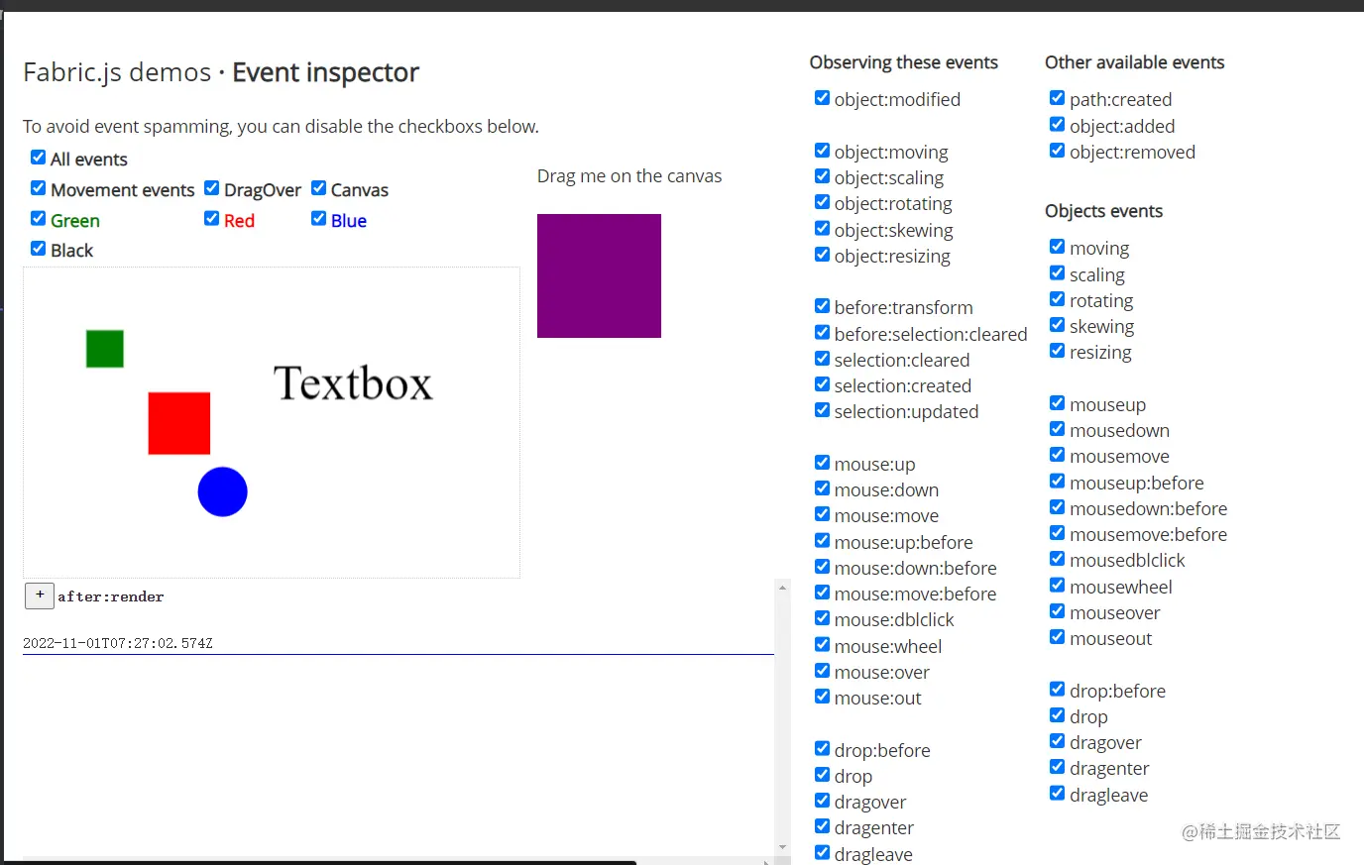
Task: Select the blue circle on the canvas
Action: [222, 491]
